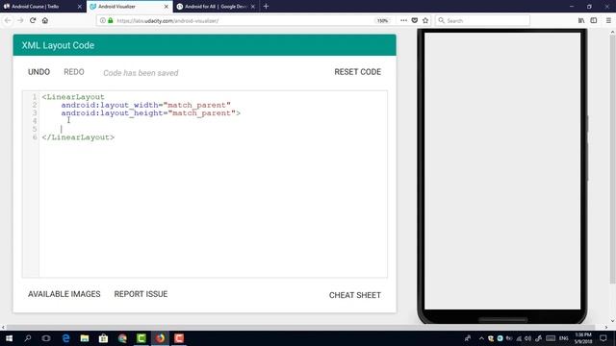Show the sidebars icon
This screenshot has width=616, height=346.
(594, 20)
